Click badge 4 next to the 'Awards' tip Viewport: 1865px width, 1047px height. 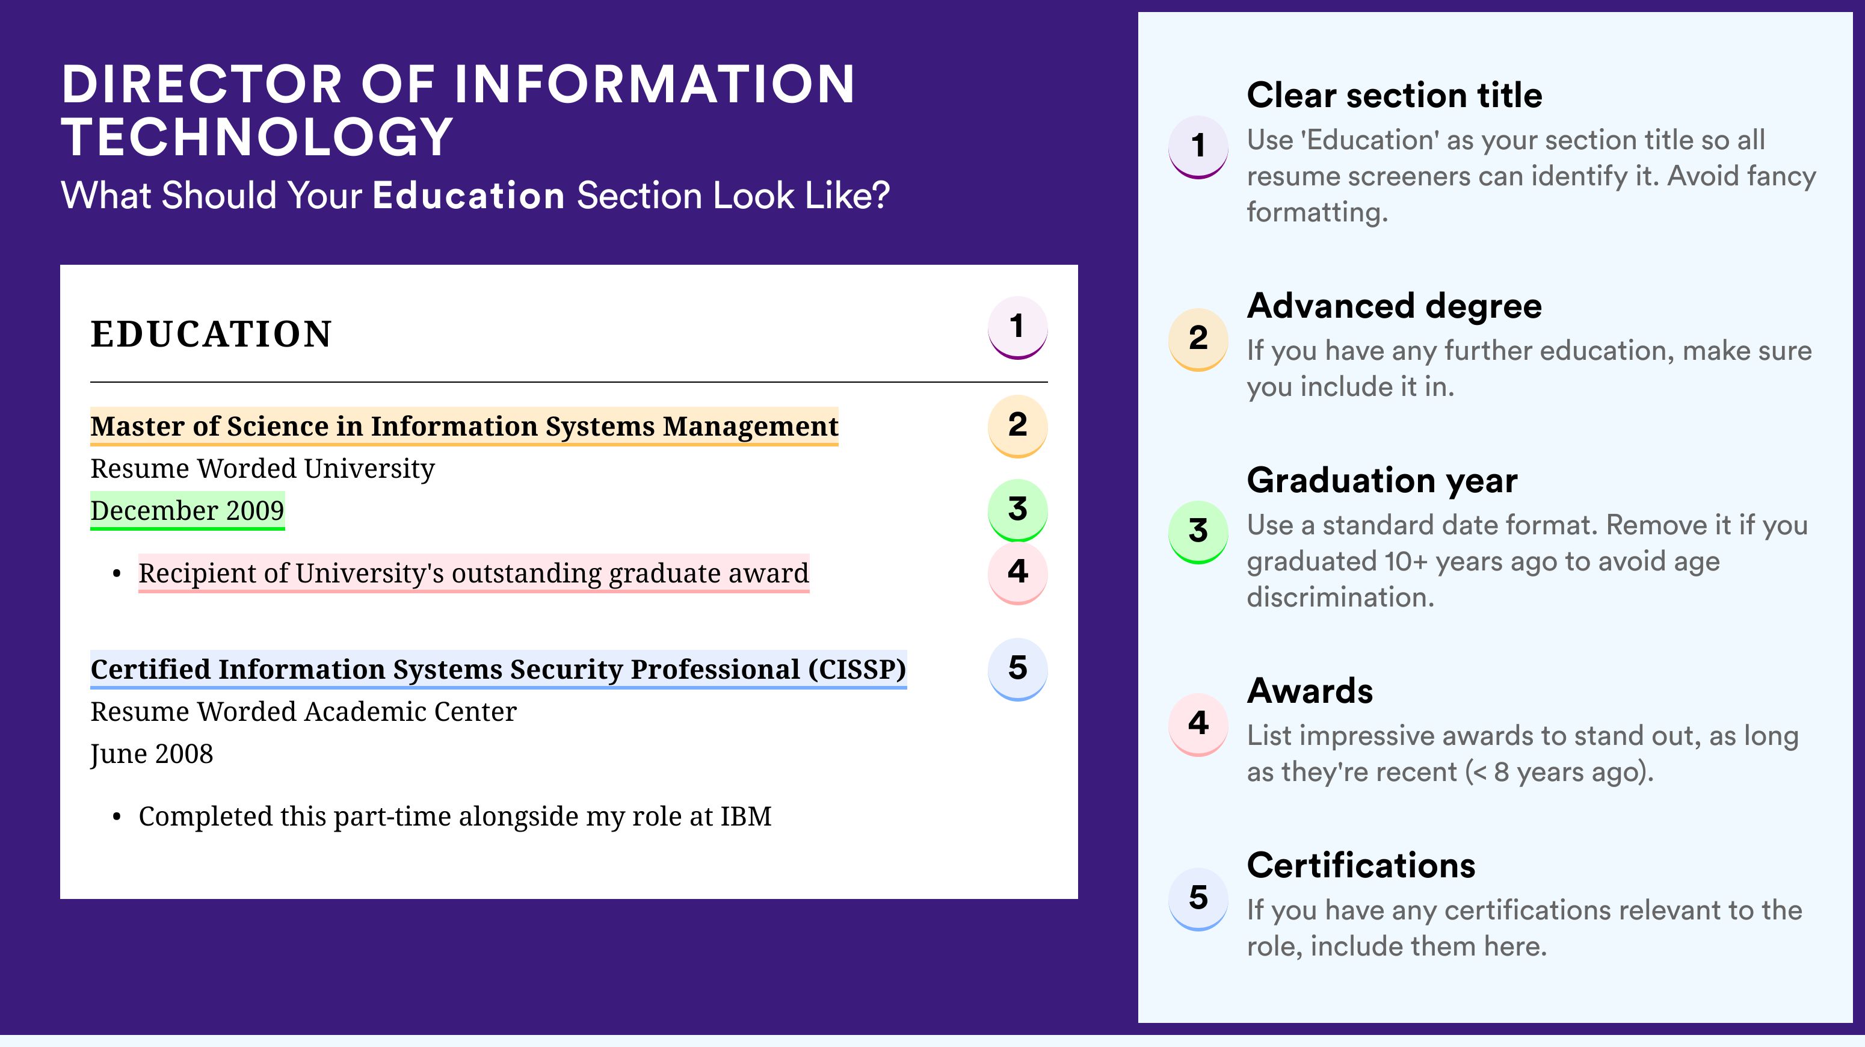[x=1198, y=723]
